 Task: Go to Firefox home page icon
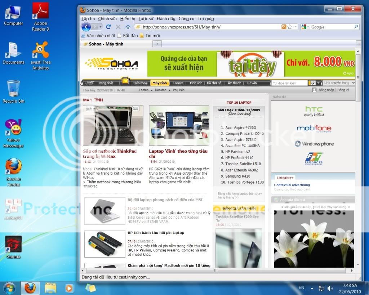[128, 27]
